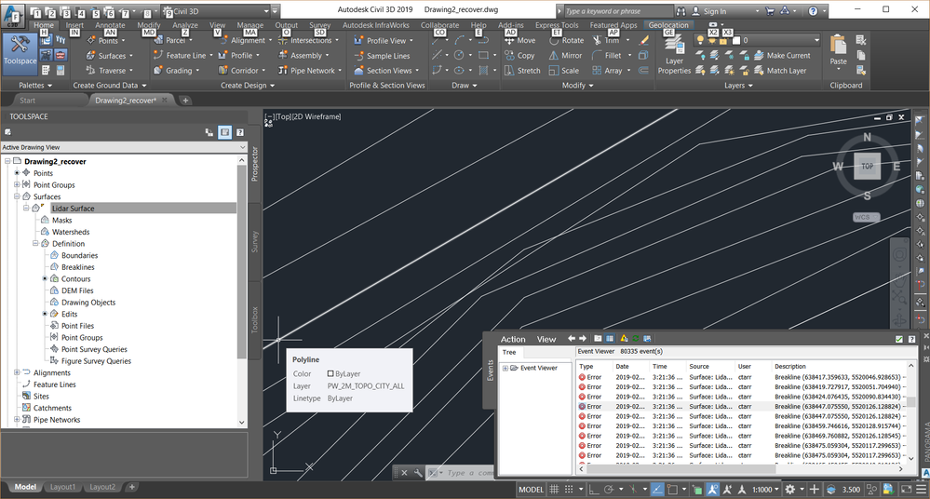Toggle the drawing grid display
930x499 pixels.
click(x=554, y=490)
